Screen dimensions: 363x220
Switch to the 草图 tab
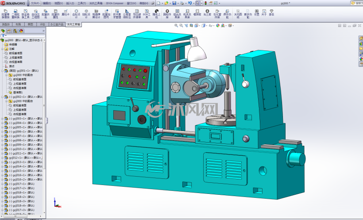click(31, 24)
